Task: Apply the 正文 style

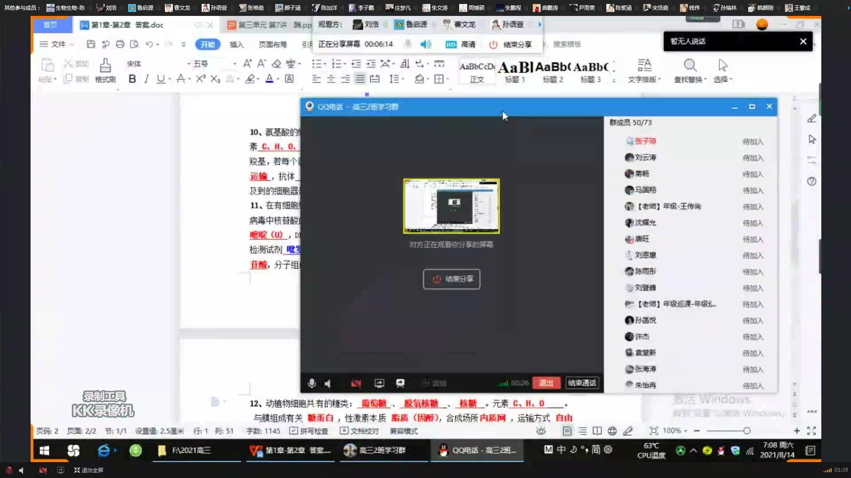Action: (477, 72)
